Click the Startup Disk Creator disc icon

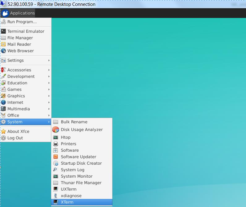click(x=56, y=163)
